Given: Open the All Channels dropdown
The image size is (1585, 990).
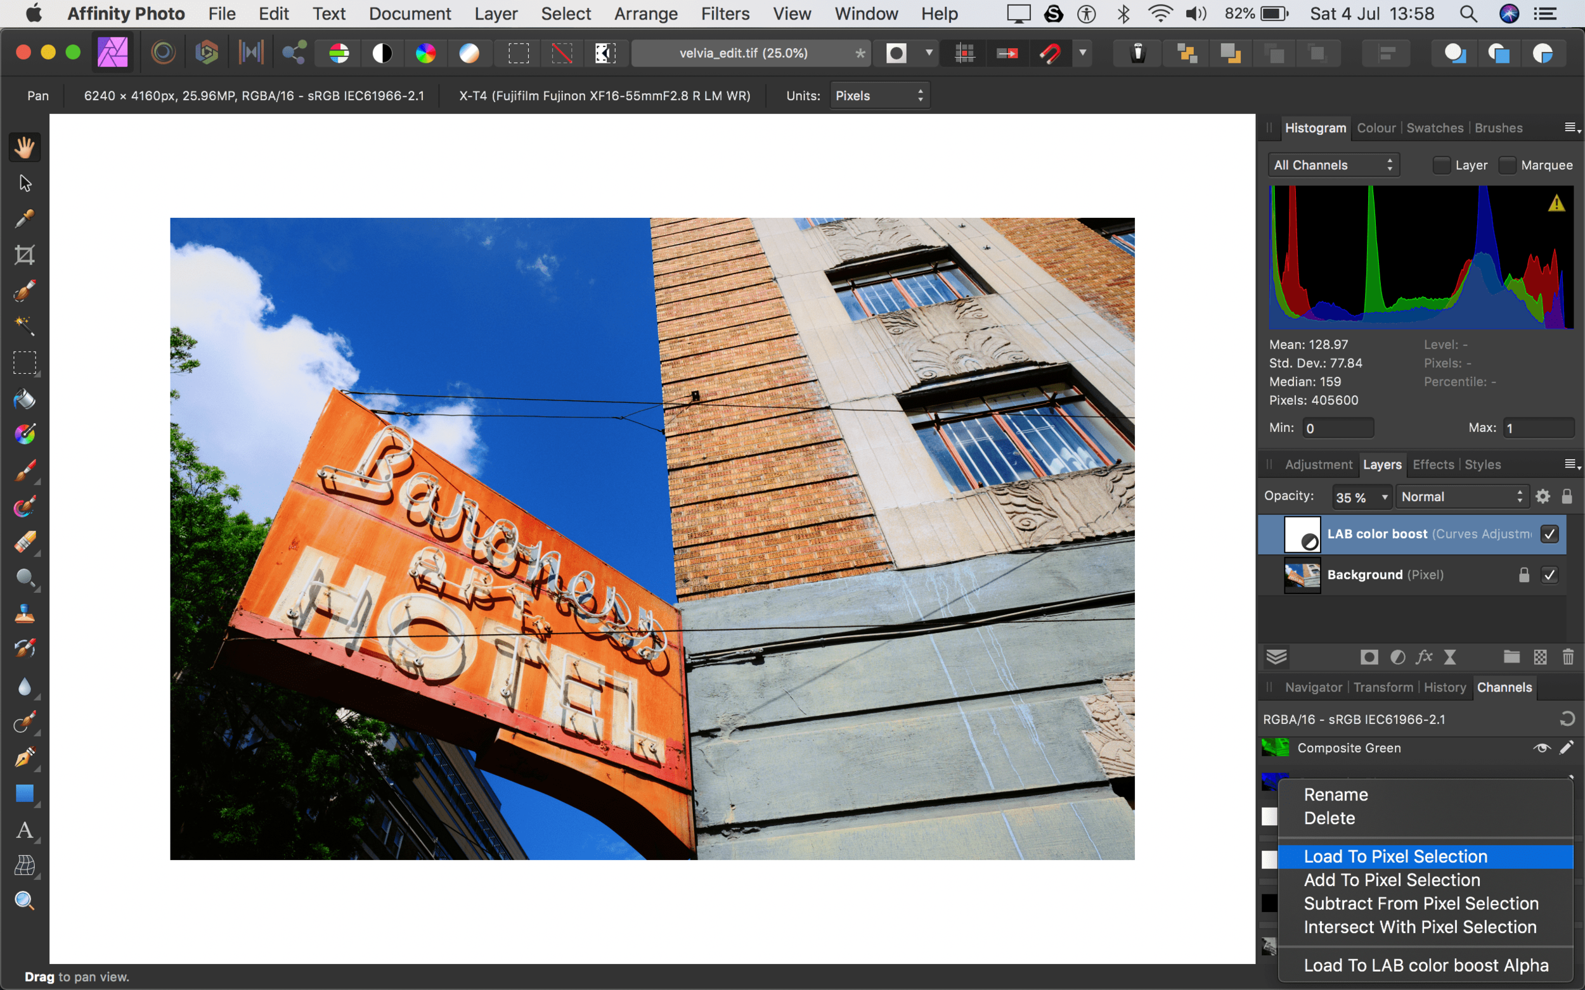Looking at the screenshot, I should (1333, 165).
